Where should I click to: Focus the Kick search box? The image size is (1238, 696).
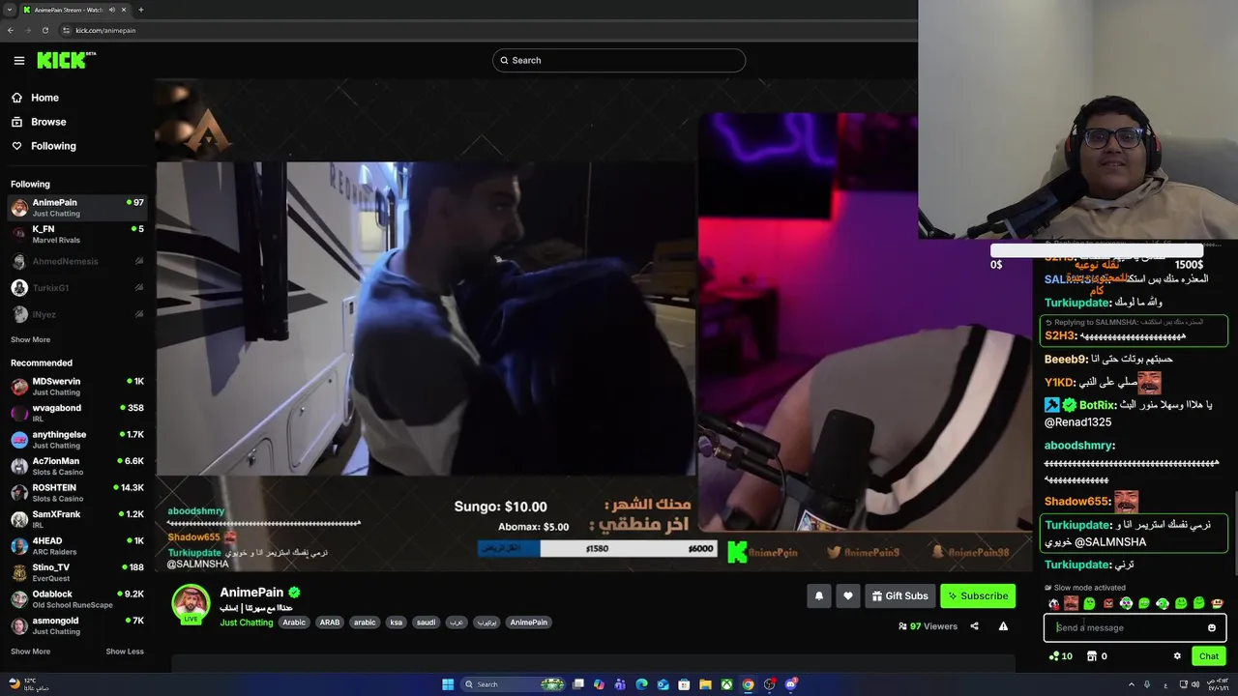619,60
